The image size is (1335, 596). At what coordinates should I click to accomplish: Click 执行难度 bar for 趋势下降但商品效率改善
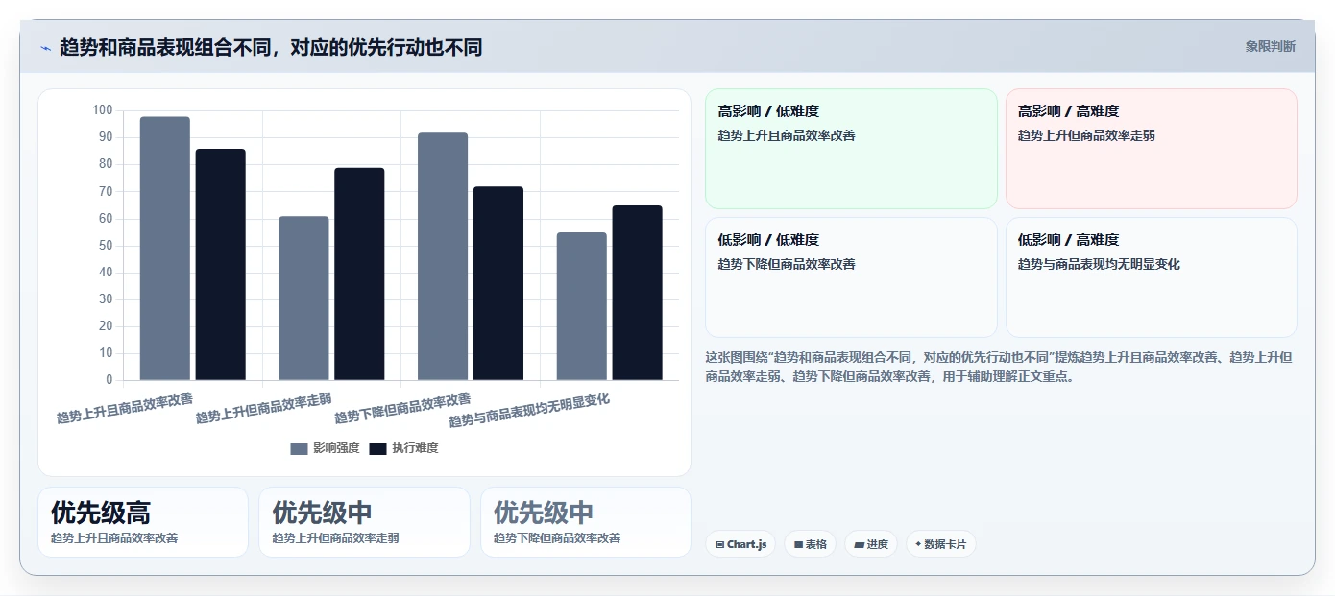point(498,283)
